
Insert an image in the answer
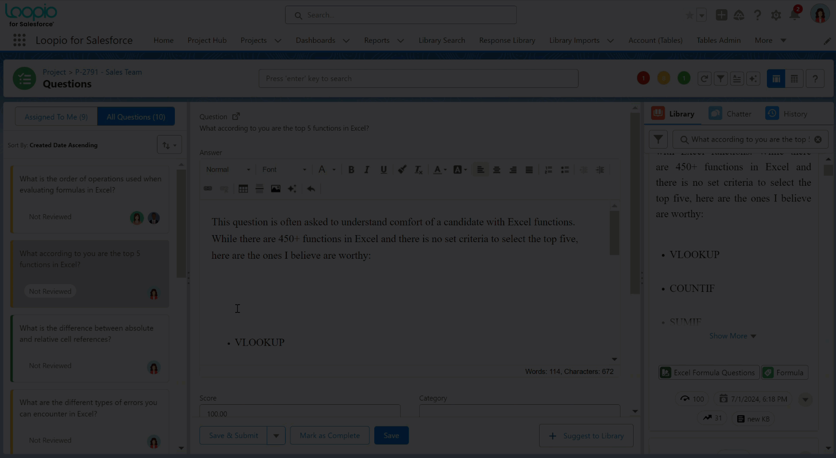pyautogui.click(x=275, y=188)
